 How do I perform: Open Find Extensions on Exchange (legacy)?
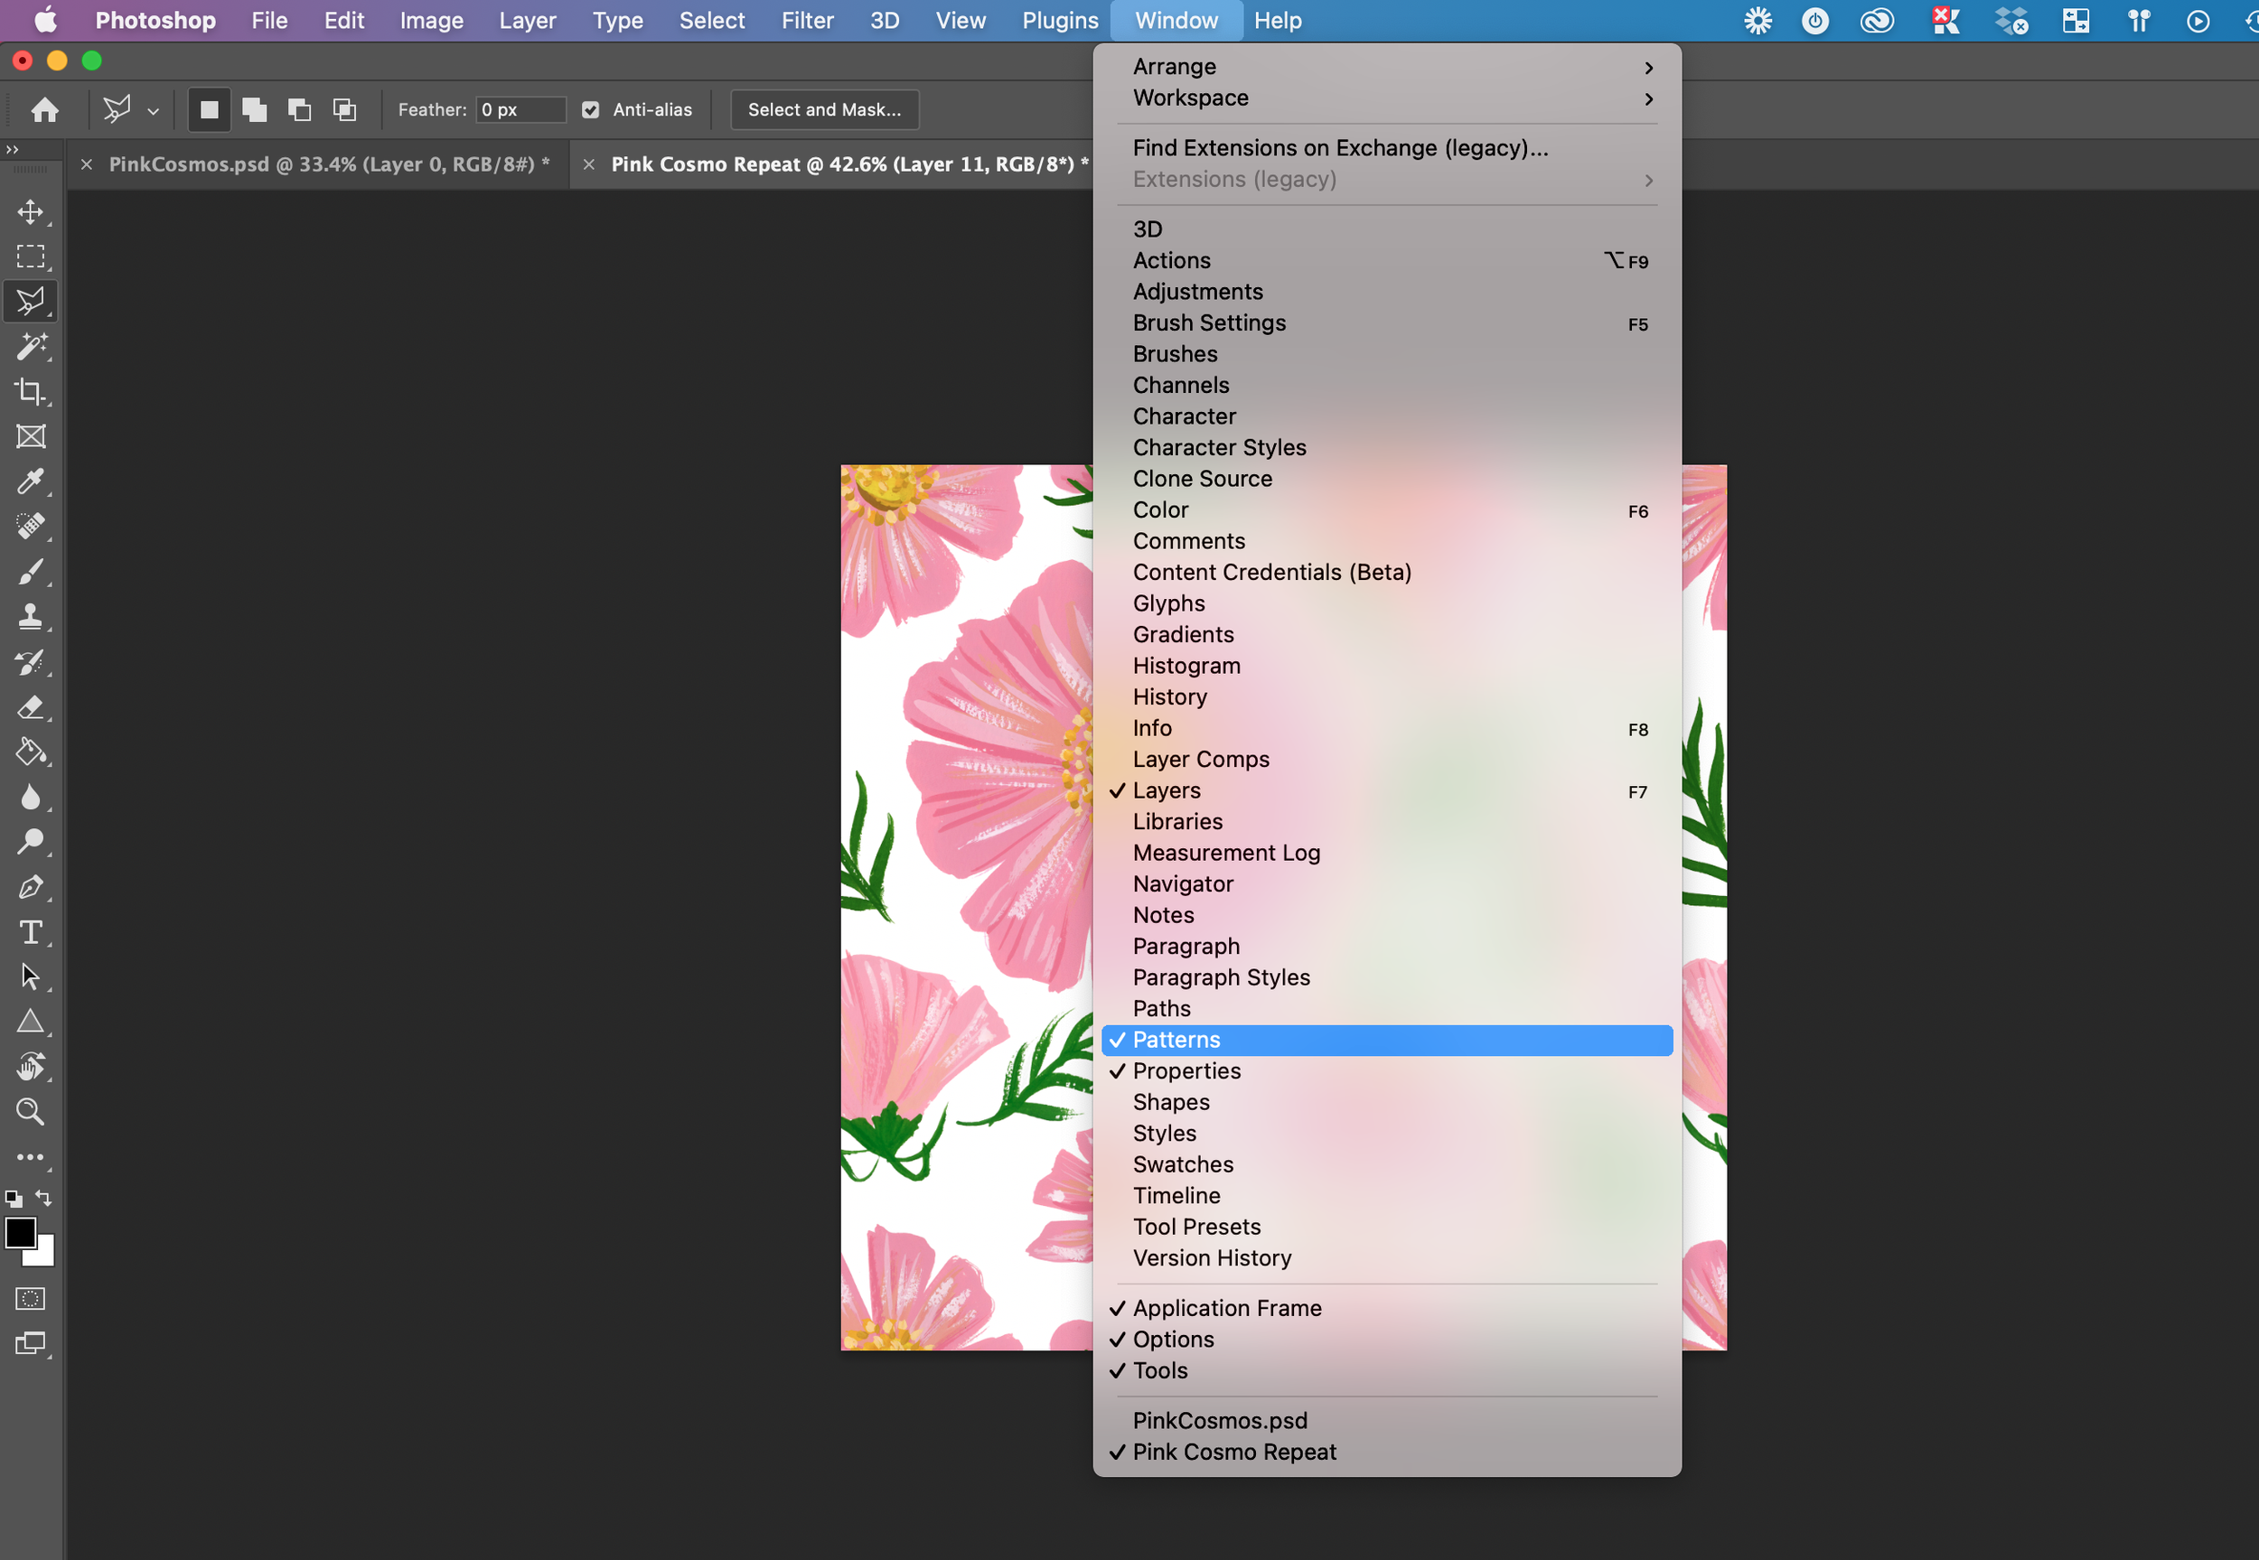[1340, 147]
